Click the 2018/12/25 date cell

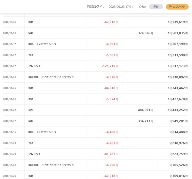click(9, 33)
